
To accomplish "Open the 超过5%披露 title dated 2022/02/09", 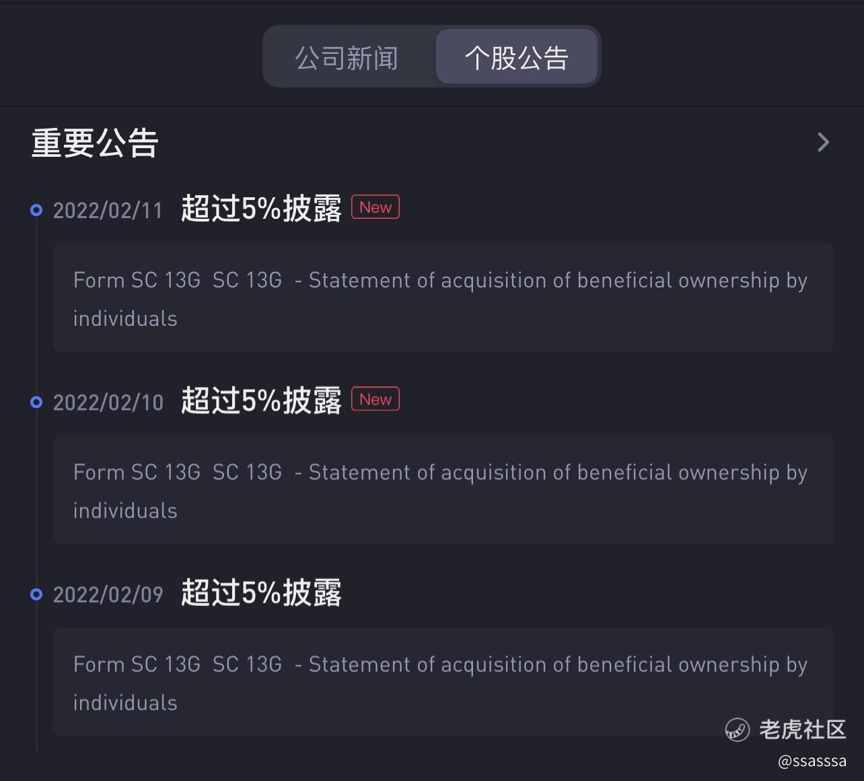I will coord(261,592).
